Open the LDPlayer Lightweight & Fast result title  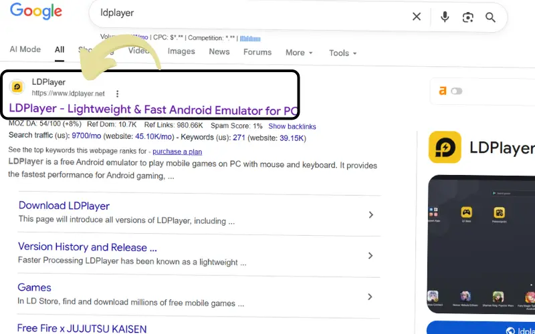[x=153, y=110]
